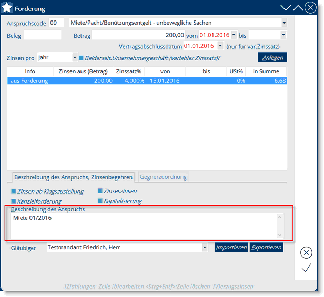
Task: Click description box scroll up arrow
Action: point(280,217)
